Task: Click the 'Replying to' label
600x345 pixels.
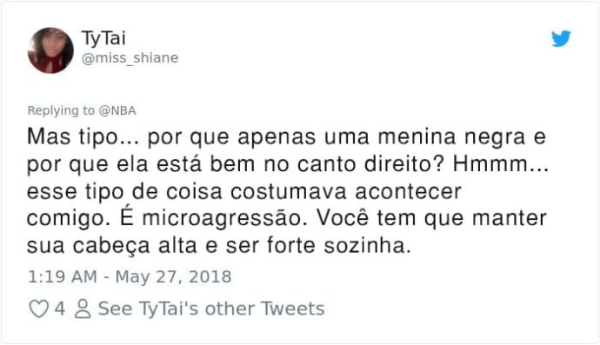Action: tap(61, 110)
